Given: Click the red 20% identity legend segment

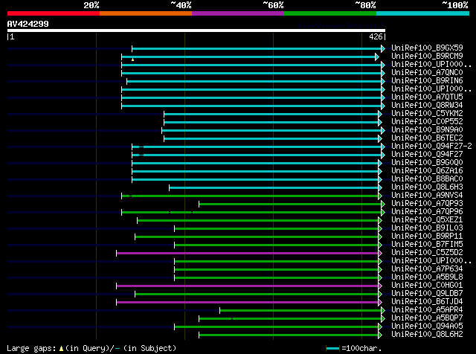Looking at the screenshot, I should tap(54, 13).
